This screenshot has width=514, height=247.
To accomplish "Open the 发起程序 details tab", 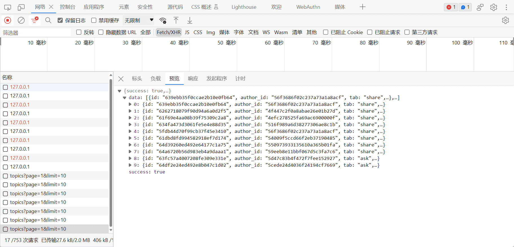I will (x=217, y=79).
